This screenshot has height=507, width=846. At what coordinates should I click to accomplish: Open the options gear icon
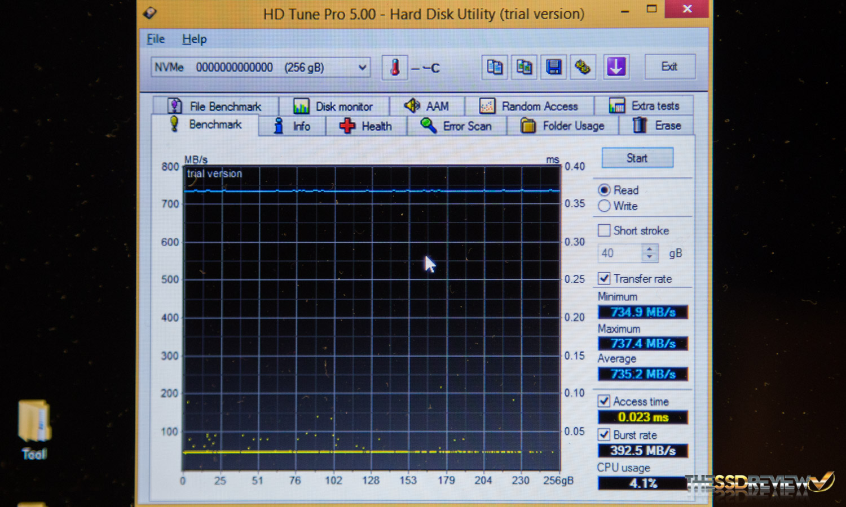(x=583, y=68)
